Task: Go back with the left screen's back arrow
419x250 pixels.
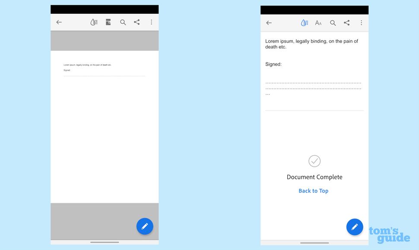Action: (59, 22)
